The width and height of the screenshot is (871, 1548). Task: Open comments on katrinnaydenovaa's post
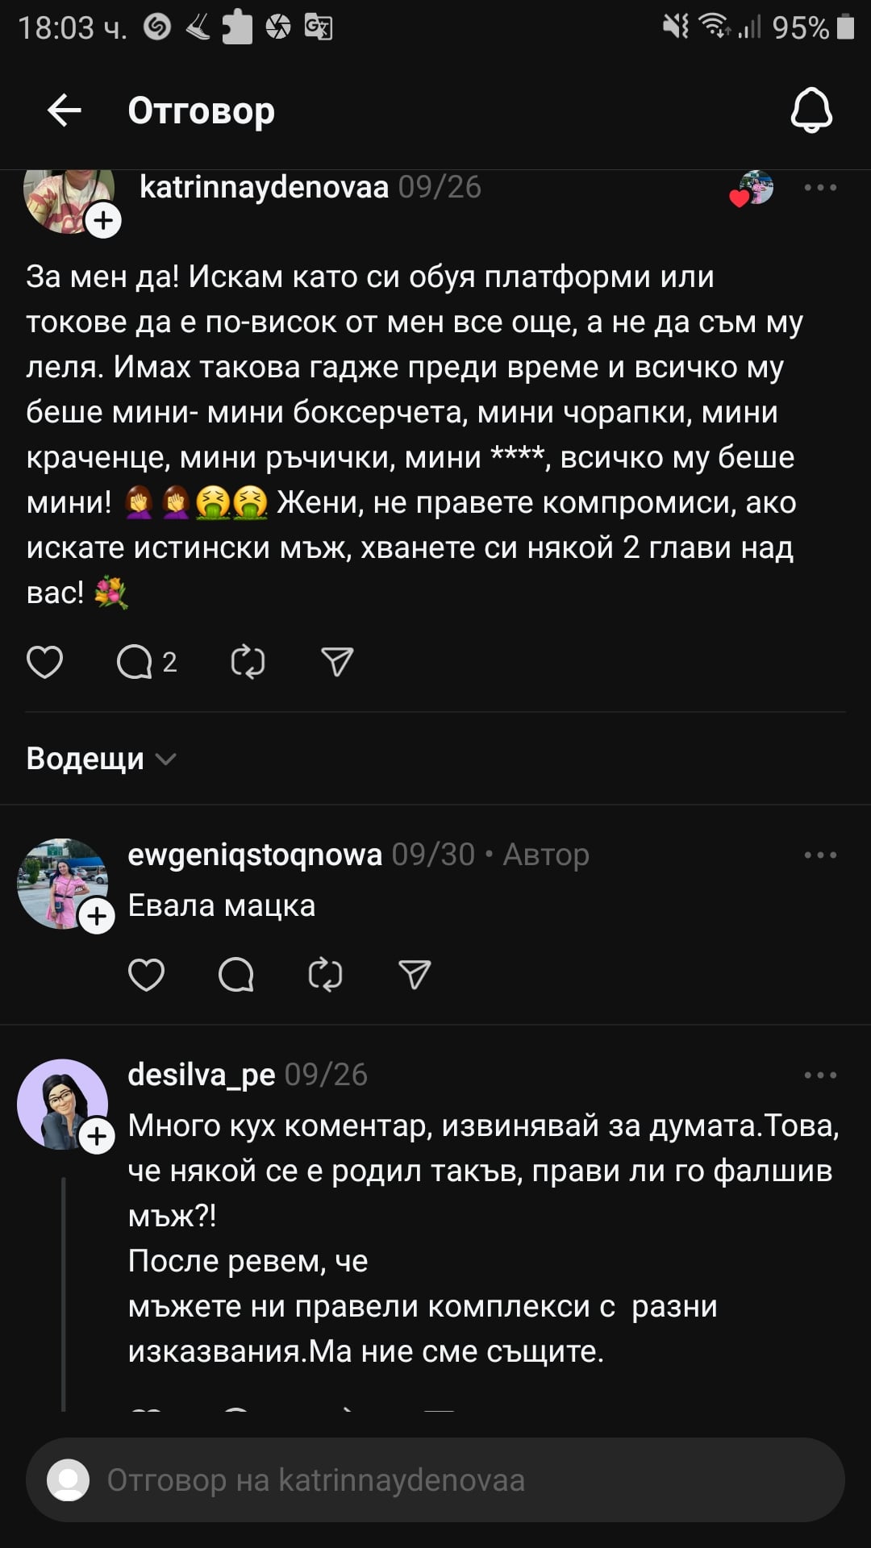coord(146,662)
